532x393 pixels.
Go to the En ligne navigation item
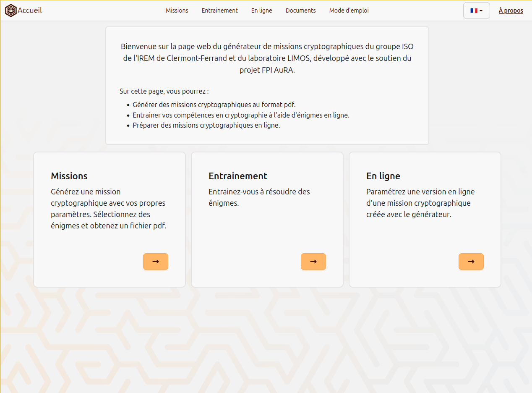pyautogui.click(x=261, y=10)
